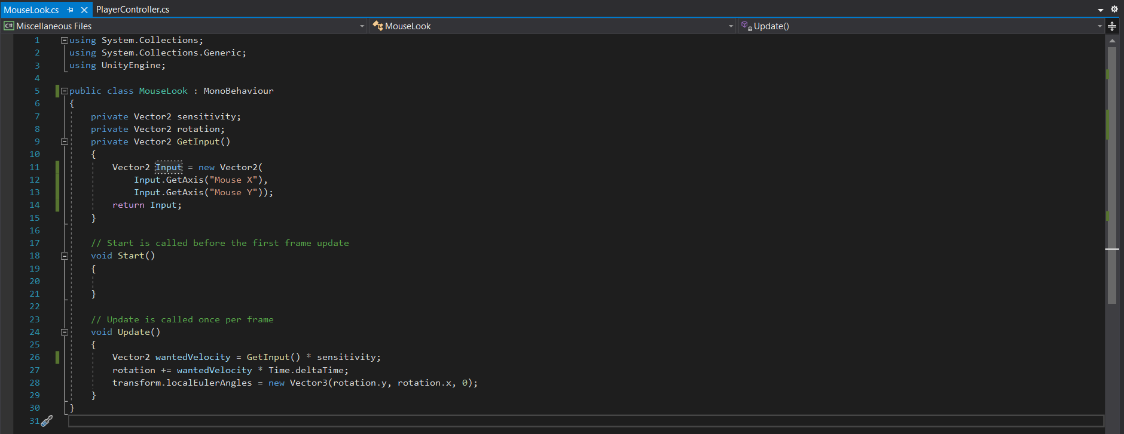Click UnityEngine in the using directive

131,65
